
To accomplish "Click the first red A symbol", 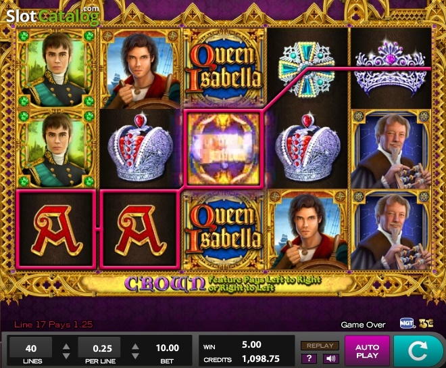I will pyautogui.click(x=56, y=229).
